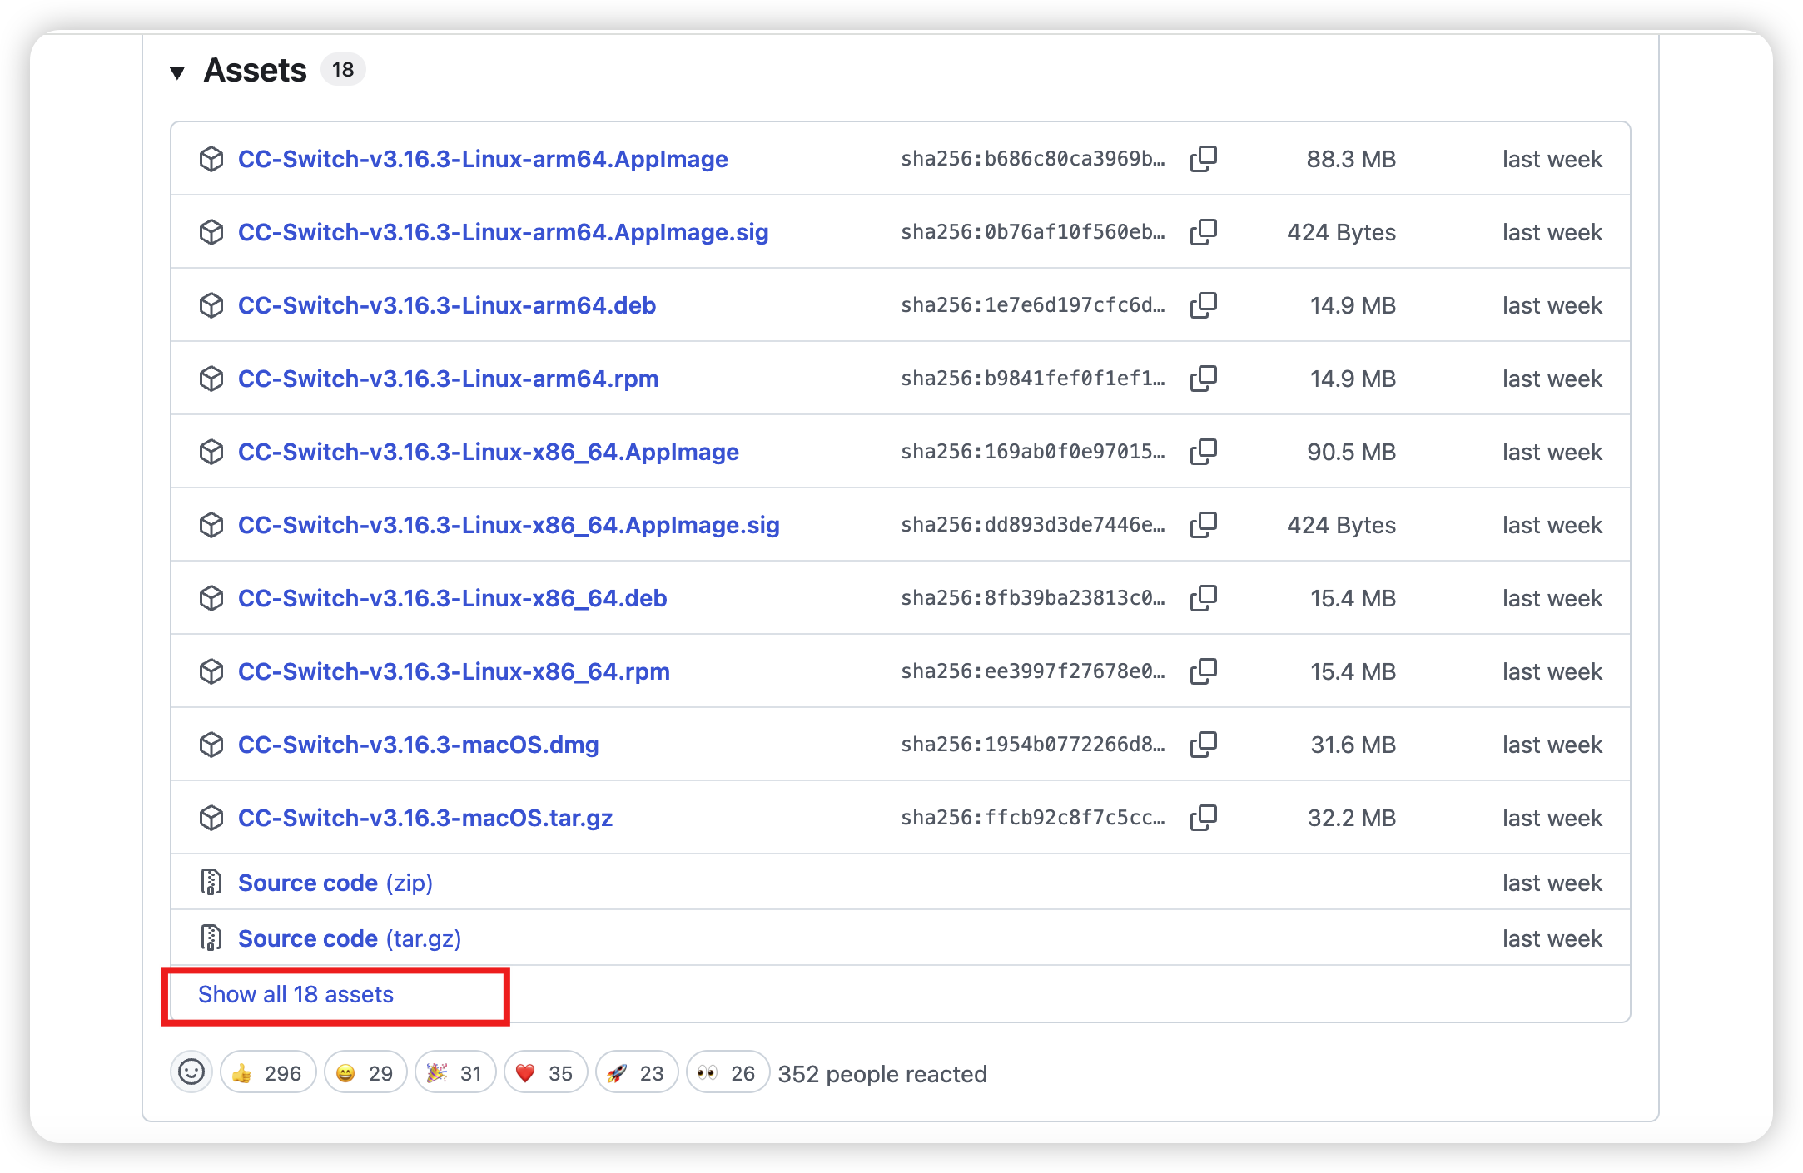Copy sha256 of macOS.tar.gz asset
The width and height of the screenshot is (1803, 1173).
point(1204,818)
